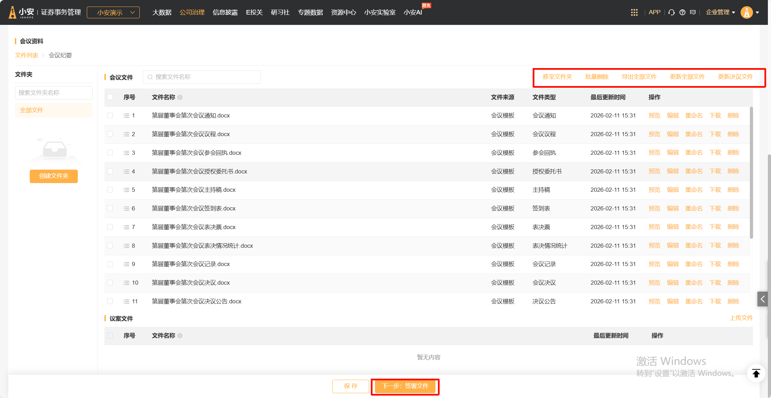Image resolution: width=771 pixels, height=398 pixels.
Task: Click the side panel collapse chevron
Action: point(762,299)
